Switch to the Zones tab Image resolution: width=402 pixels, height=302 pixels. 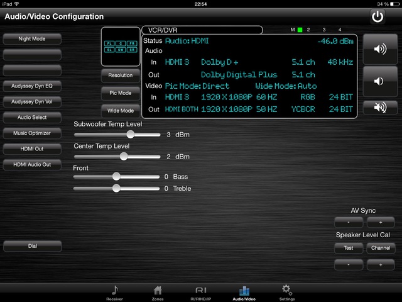click(158, 292)
